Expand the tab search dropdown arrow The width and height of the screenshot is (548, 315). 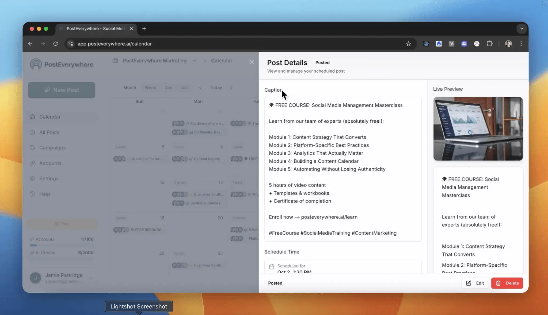tap(522, 29)
